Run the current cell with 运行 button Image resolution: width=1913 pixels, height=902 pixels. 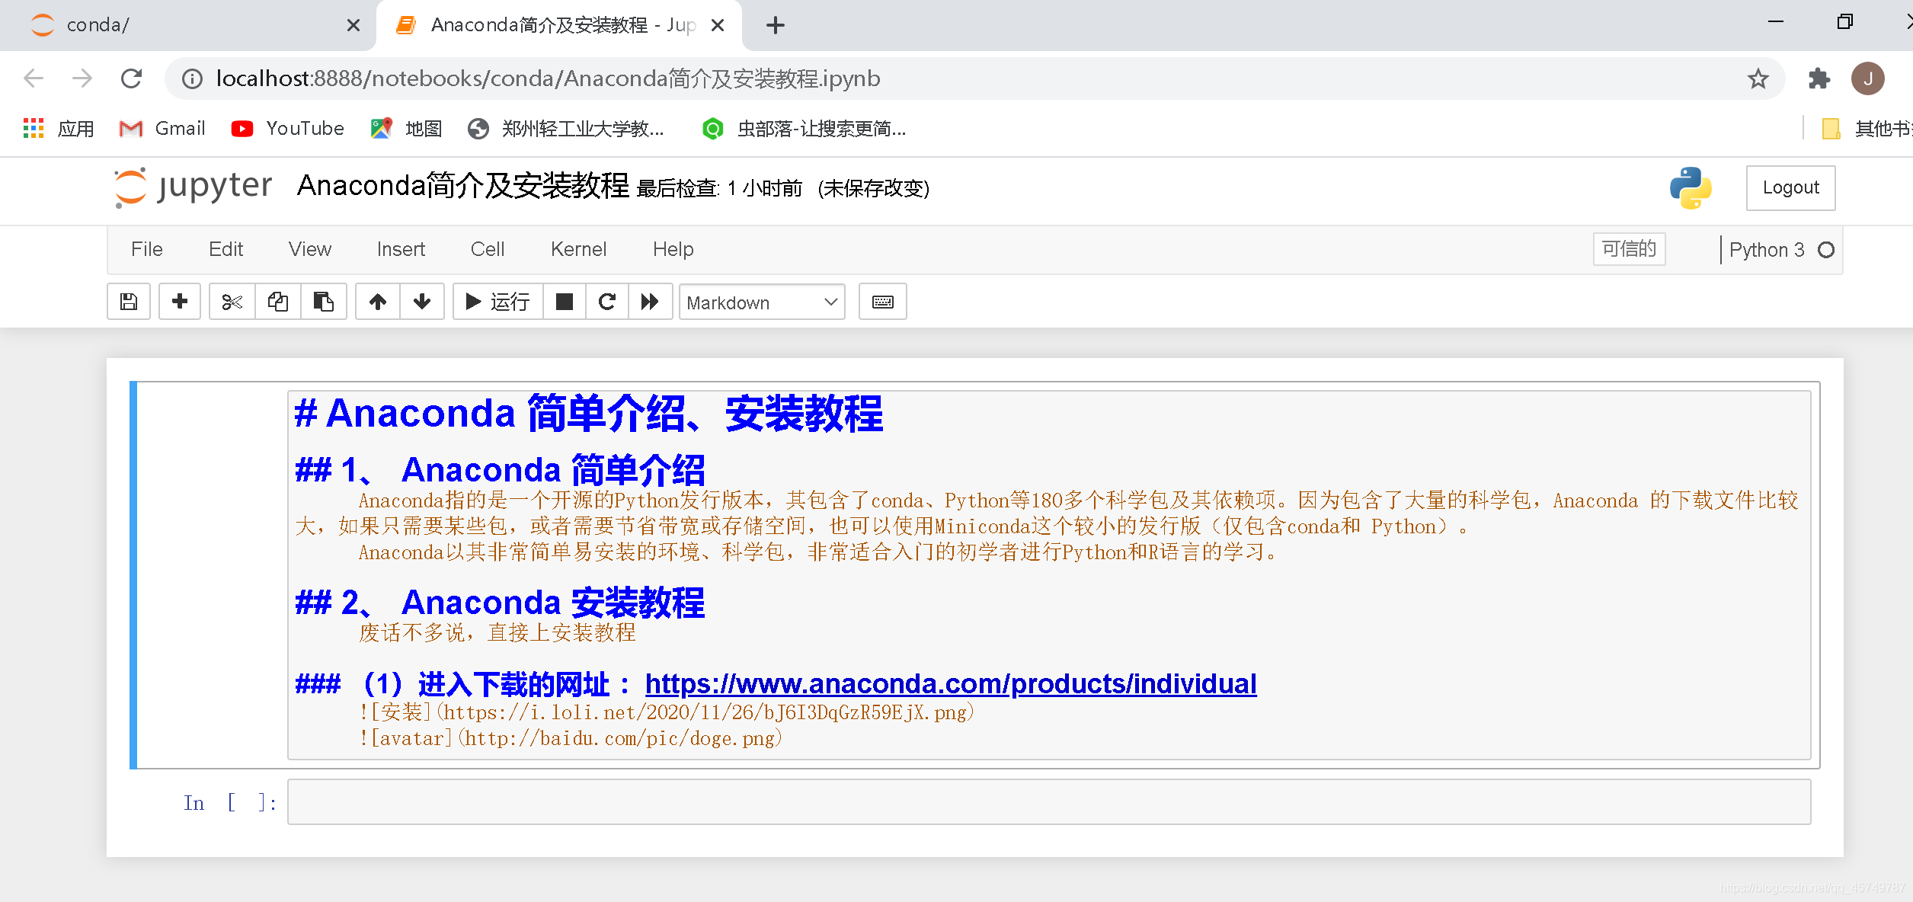pyautogui.click(x=498, y=302)
